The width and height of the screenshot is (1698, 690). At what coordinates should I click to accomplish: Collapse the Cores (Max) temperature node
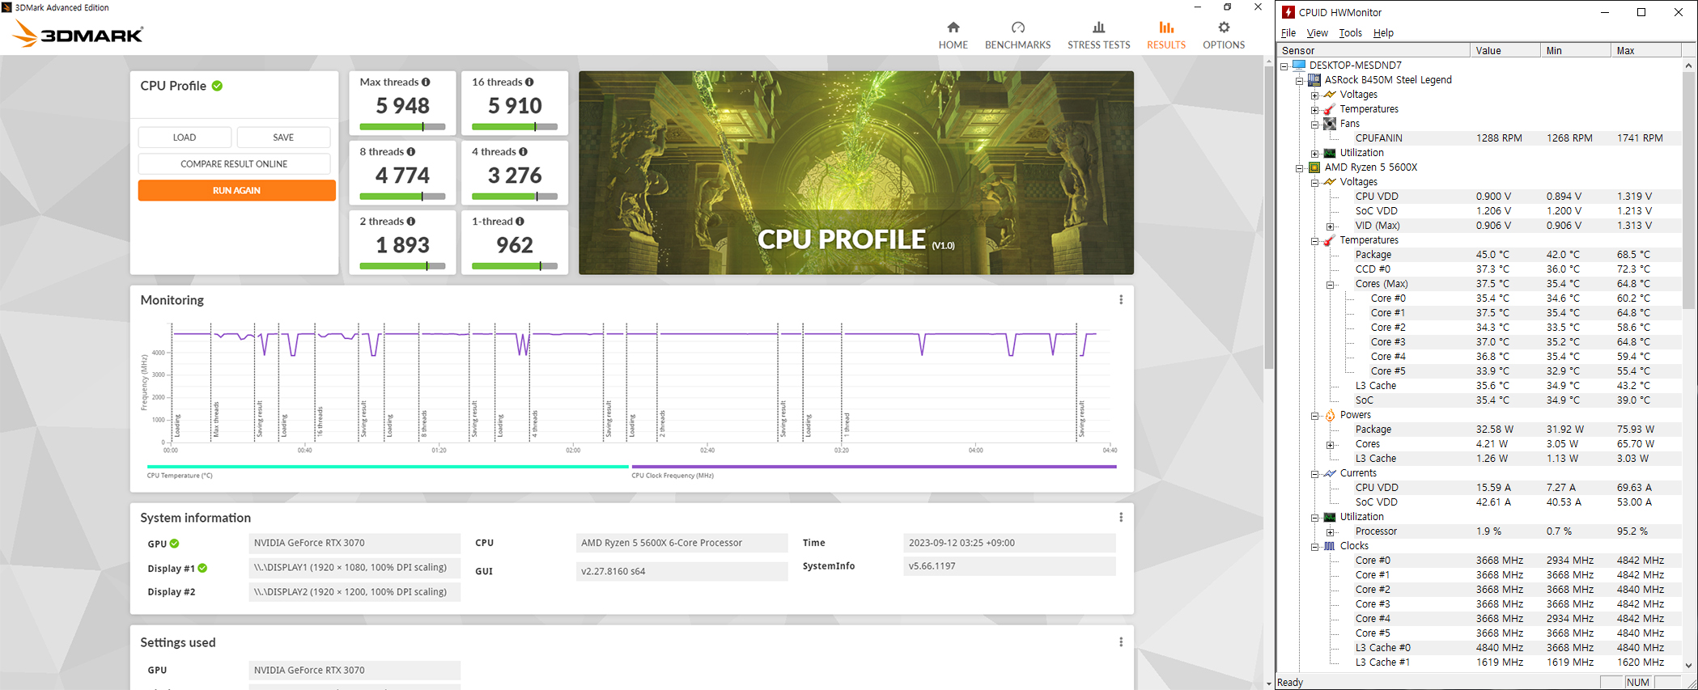[x=1331, y=285]
